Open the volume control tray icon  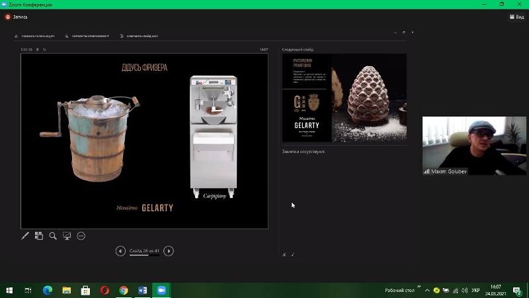click(465, 290)
